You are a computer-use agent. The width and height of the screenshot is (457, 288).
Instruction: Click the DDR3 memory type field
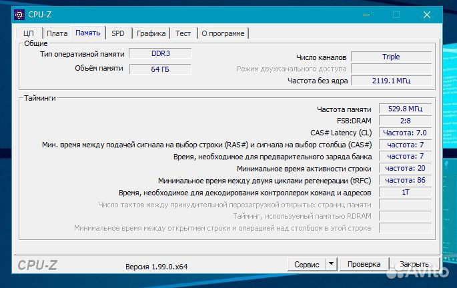pyautogui.click(x=160, y=53)
